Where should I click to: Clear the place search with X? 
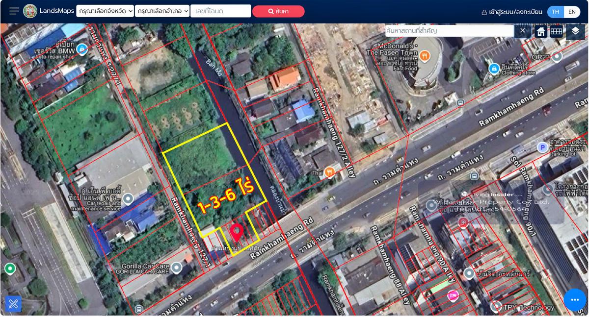pos(522,31)
